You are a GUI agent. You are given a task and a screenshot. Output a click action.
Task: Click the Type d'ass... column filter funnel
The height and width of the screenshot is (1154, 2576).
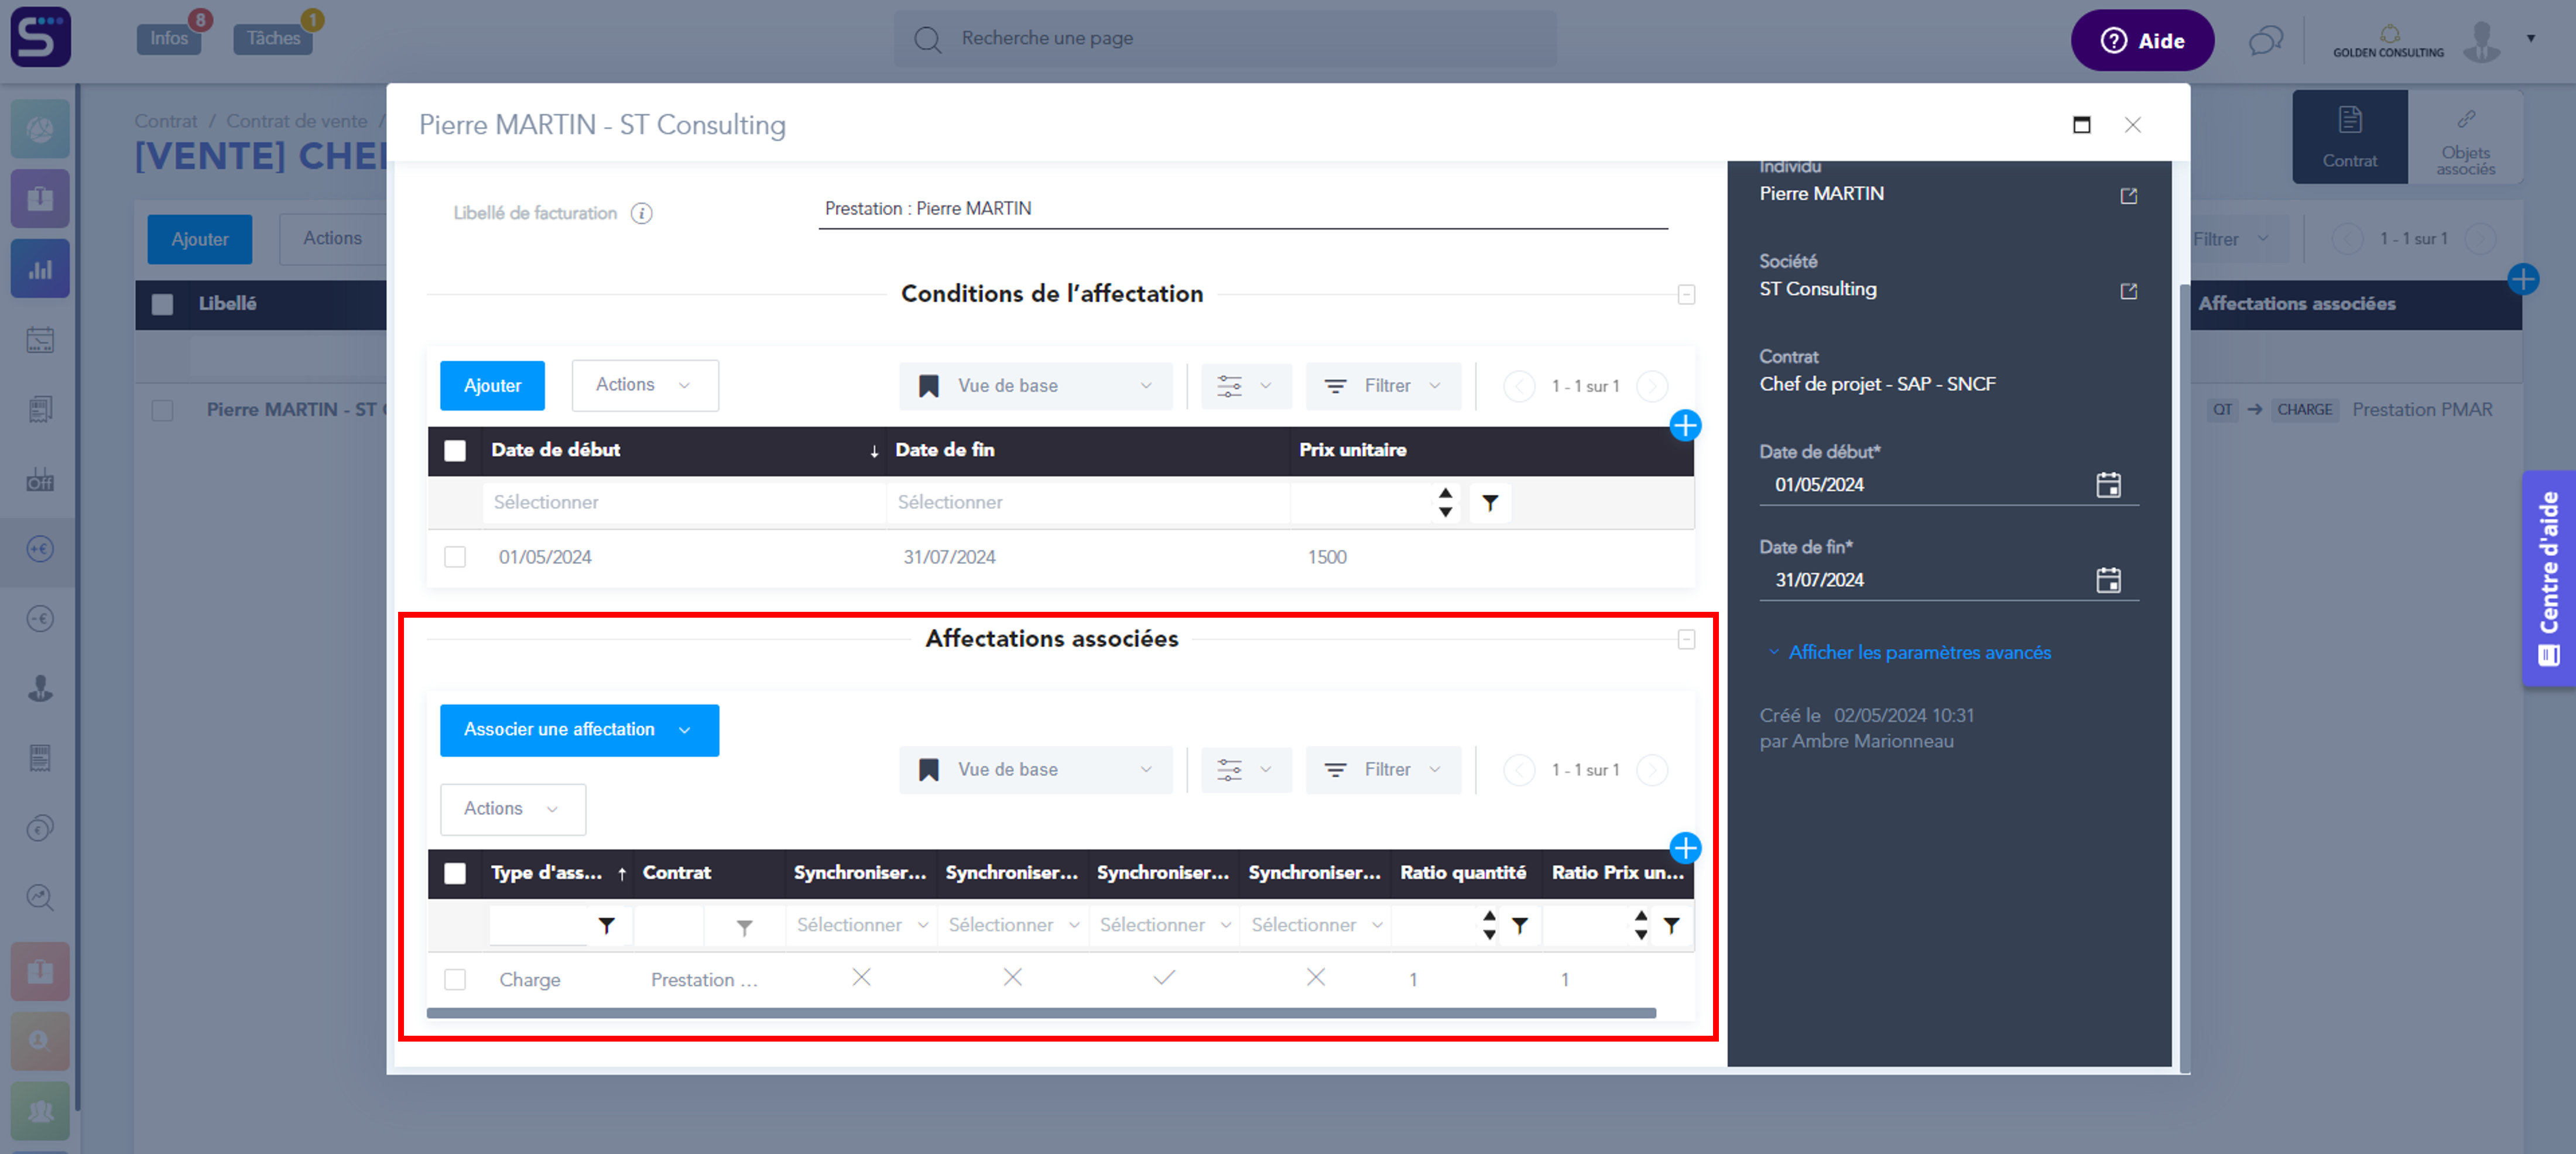(x=606, y=926)
